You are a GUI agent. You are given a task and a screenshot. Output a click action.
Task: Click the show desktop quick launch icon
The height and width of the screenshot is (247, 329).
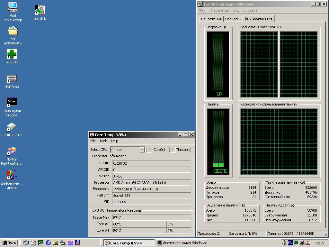[26, 243]
